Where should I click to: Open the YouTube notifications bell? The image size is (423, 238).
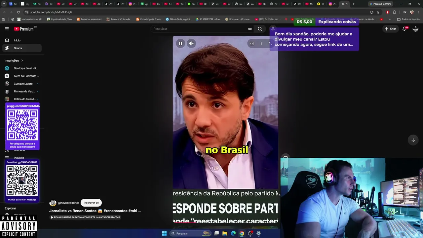(x=404, y=29)
